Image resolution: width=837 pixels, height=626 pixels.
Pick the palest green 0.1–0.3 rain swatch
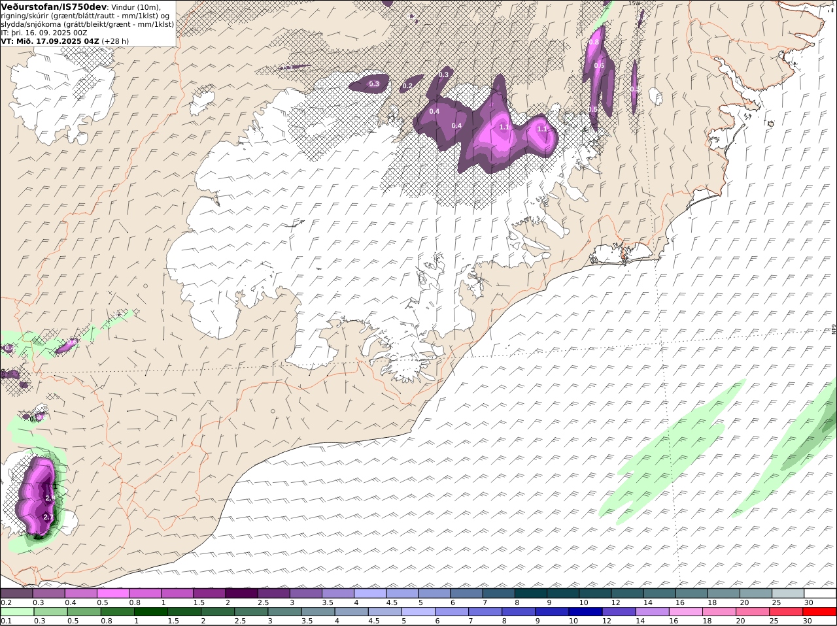point(17,612)
